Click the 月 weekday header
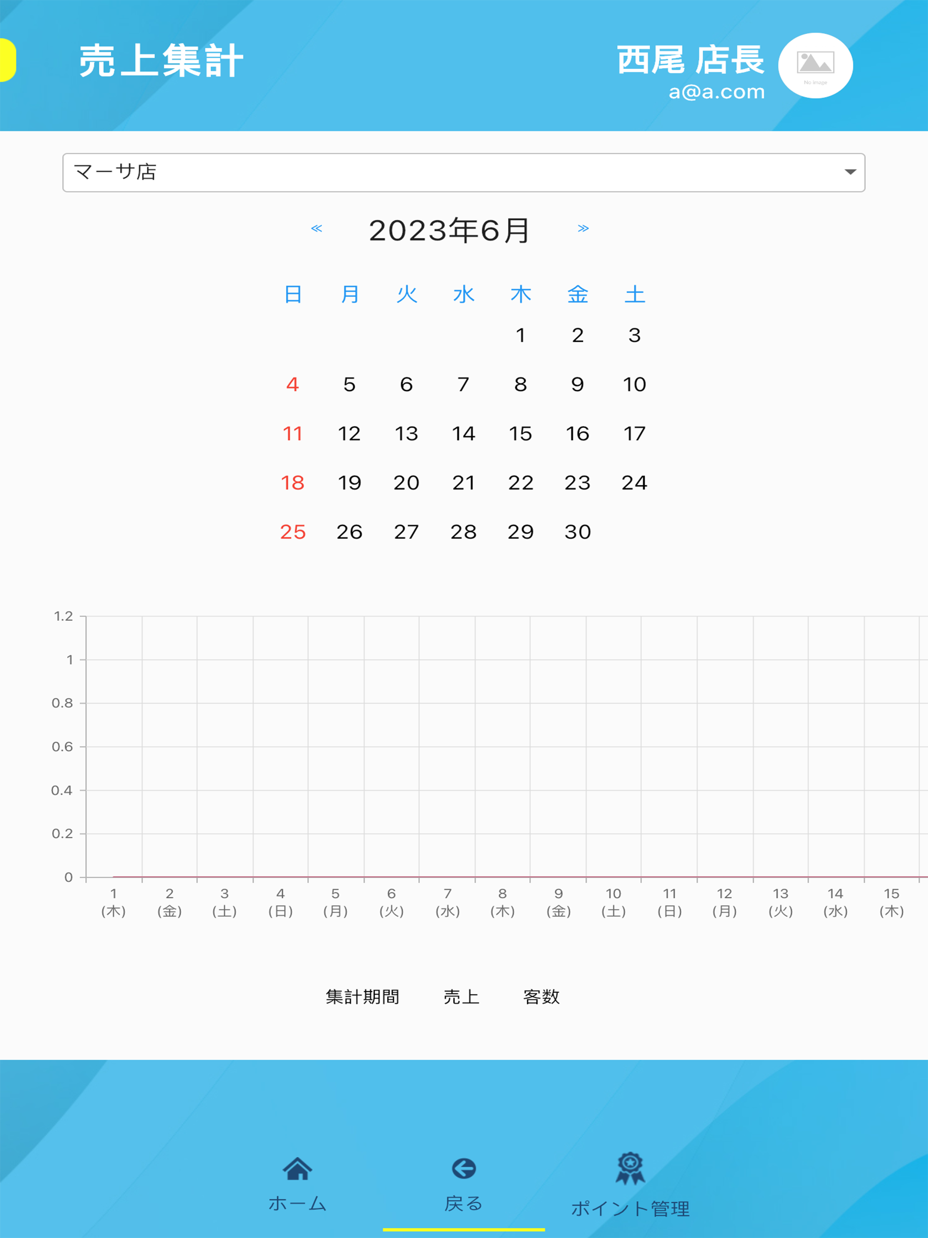 [x=350, y=295]
